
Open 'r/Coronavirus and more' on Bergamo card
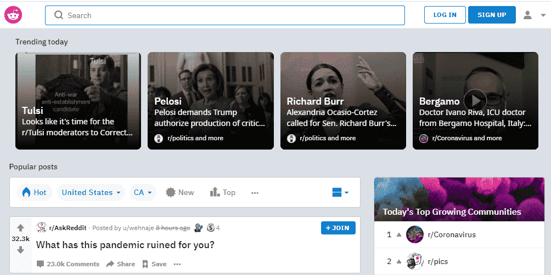click(x=466, y=138)
